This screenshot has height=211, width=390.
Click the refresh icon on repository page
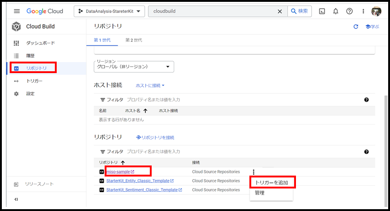[x=355, y=27]
